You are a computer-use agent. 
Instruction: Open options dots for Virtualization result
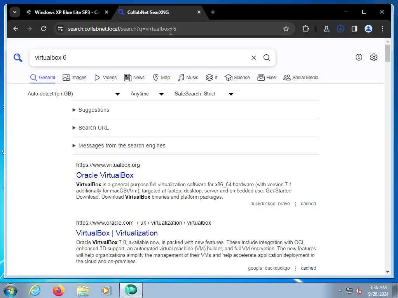295,269
